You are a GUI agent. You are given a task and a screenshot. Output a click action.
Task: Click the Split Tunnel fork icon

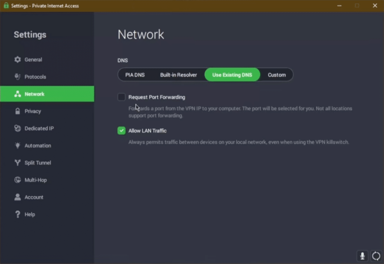pos(17,163)
